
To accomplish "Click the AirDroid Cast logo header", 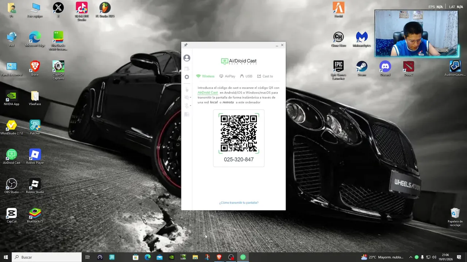I will coord(239,61).
